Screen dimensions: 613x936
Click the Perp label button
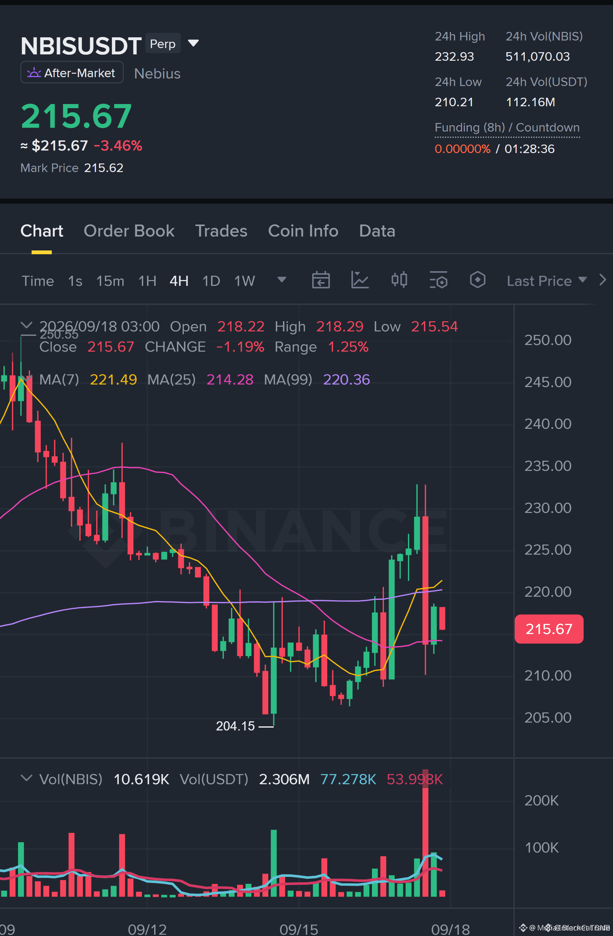coord(163,43)
